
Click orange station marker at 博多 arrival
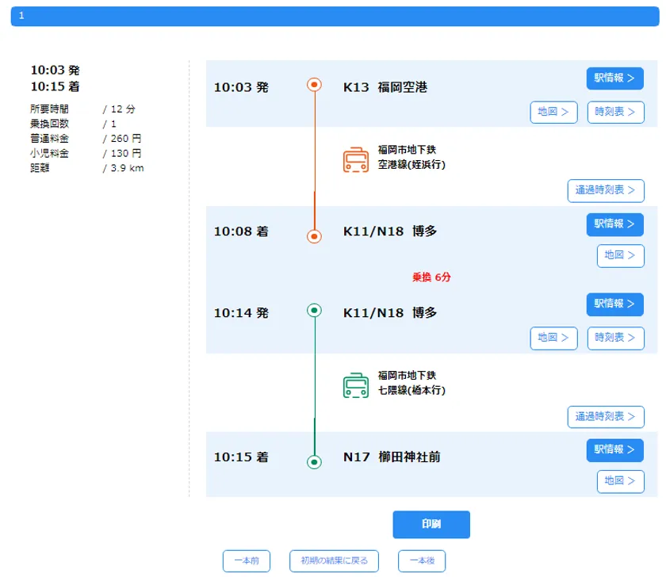pyautogui.click(x=314, y=236)
